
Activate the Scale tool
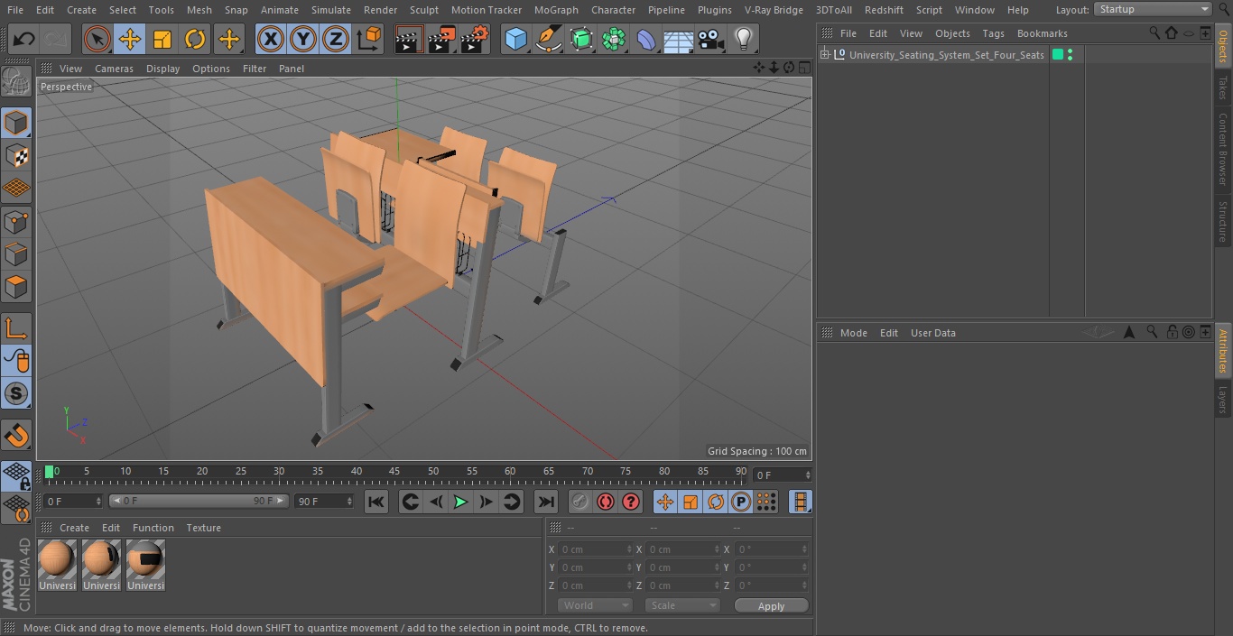tap(162, 39)
